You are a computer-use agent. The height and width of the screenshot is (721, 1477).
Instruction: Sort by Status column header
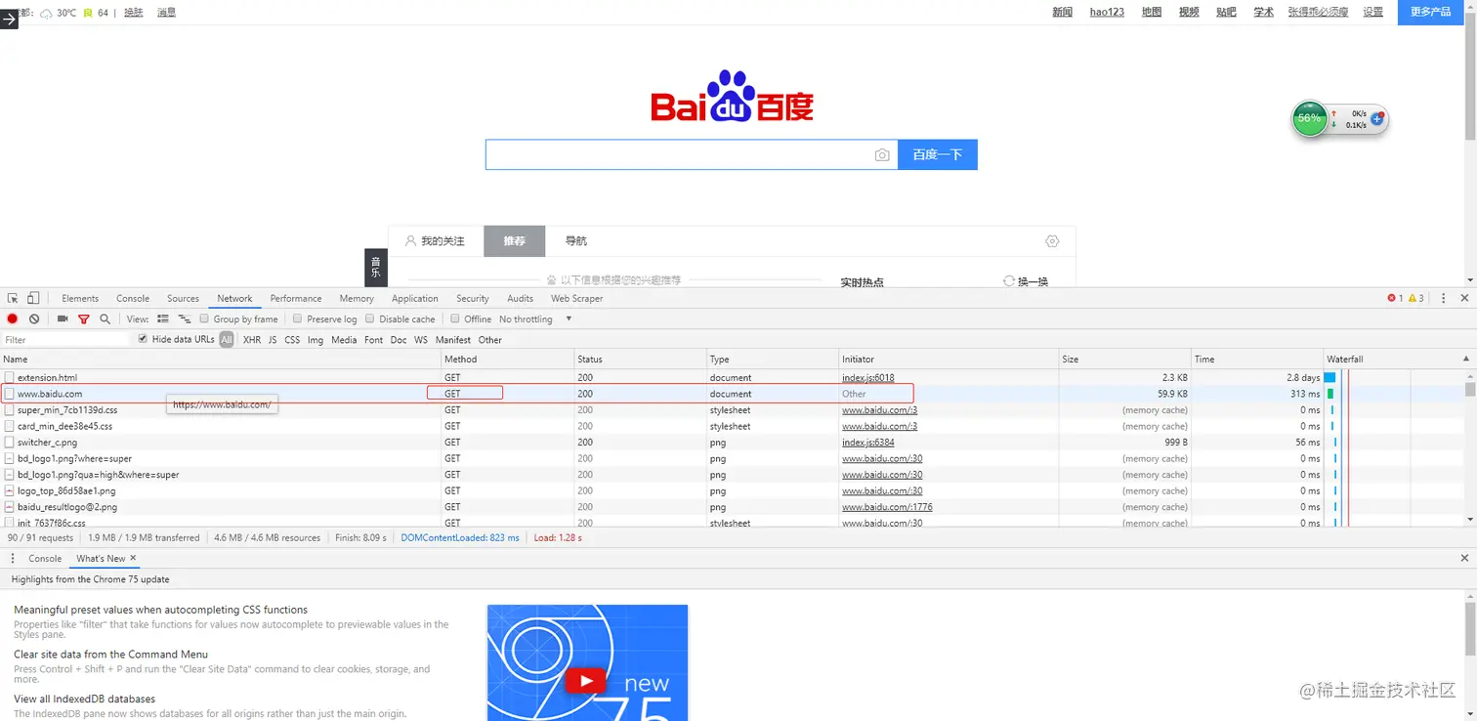[641, 359]
